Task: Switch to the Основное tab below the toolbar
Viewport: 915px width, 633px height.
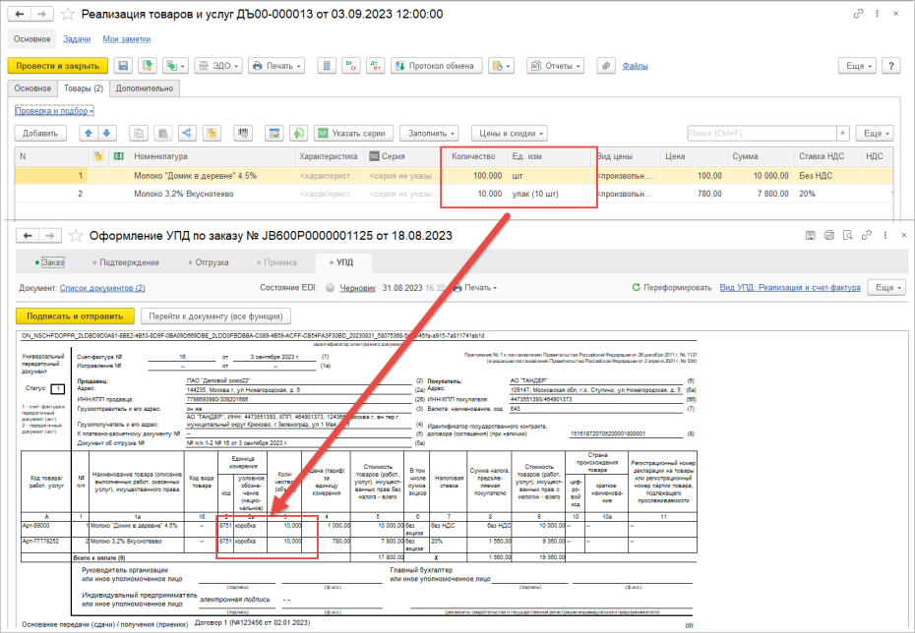Action: [32, 88]
